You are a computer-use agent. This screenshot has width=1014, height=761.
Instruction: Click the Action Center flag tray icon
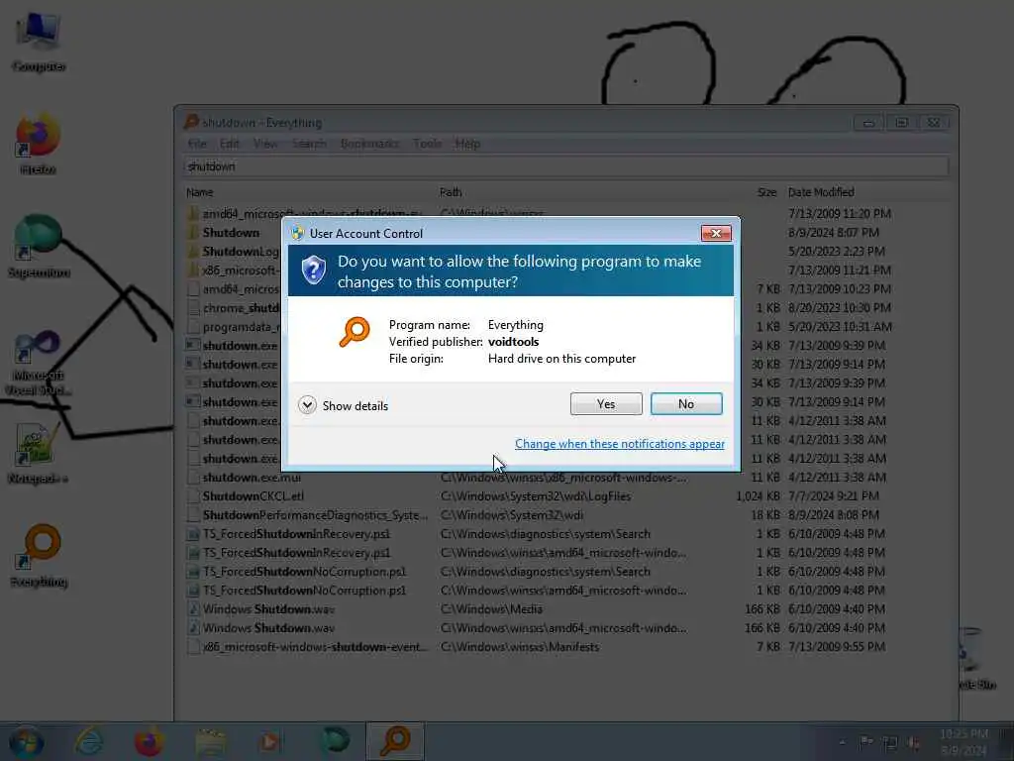tap(865, 742)
